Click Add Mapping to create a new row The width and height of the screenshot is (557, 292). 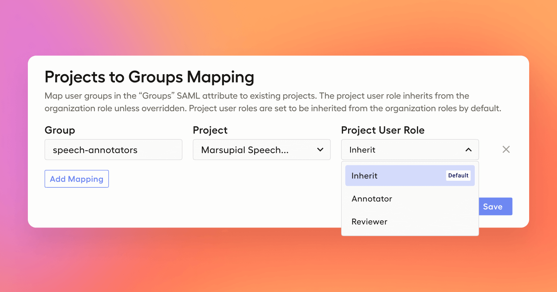77,178
